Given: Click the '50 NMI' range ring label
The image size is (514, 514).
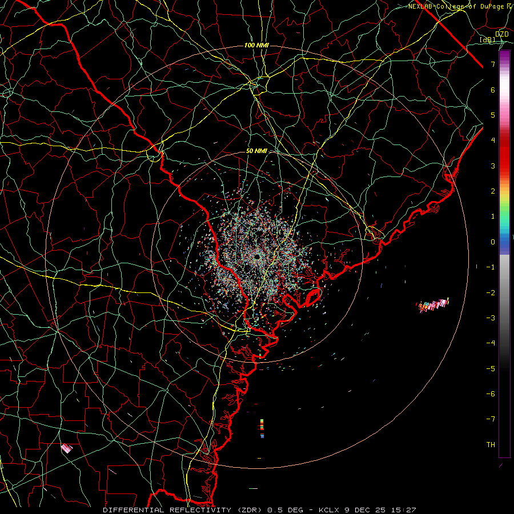Looking at the screenshot, I should coord(256,151).
